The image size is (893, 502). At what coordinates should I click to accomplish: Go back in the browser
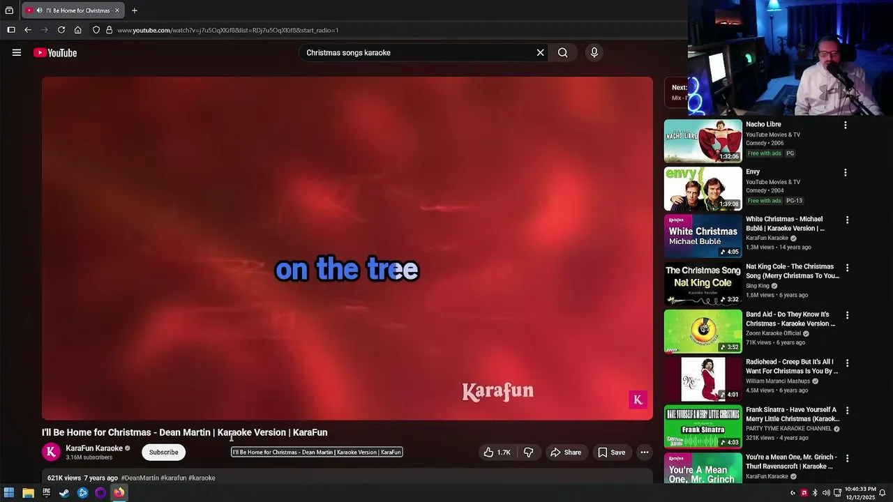click(x=28, y=30)
